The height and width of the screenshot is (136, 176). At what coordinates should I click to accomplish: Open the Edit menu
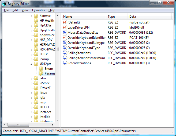pos(15,10)
